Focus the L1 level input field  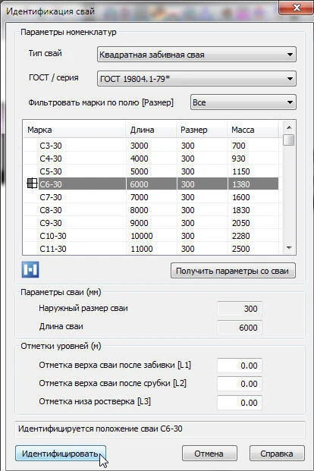pyautogui.click(x=240, y=366)
